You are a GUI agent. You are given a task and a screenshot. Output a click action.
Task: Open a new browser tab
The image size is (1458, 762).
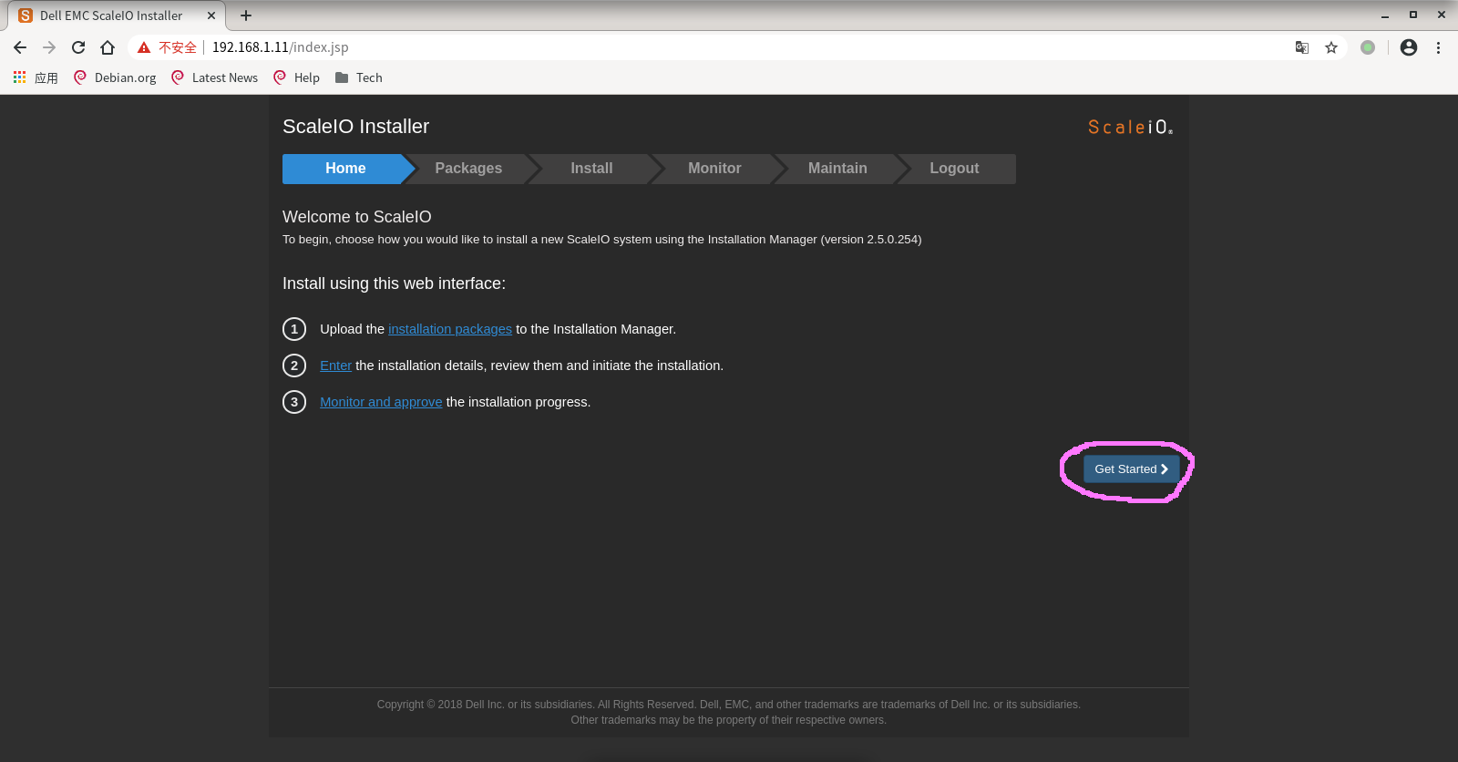[x=246, y=15]
